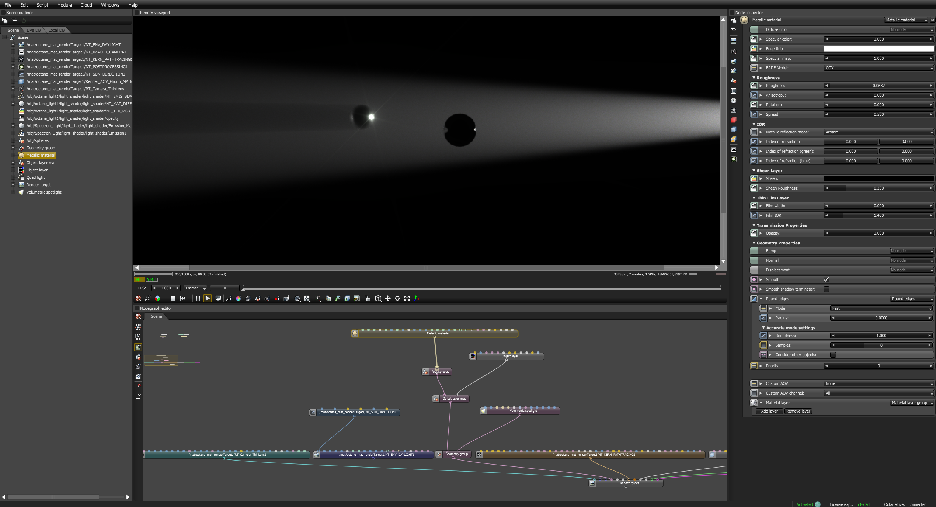Click the pause render icon

[x=198, y=298]
